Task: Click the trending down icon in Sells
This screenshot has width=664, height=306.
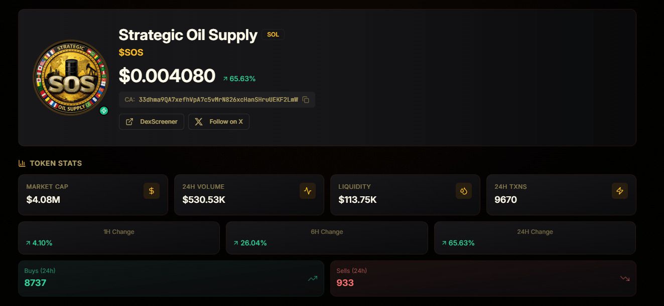Action: click(625, 278)
